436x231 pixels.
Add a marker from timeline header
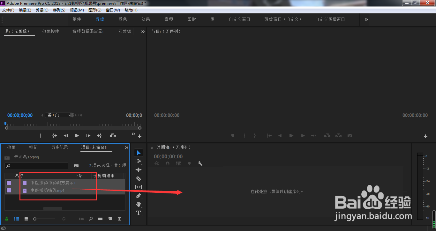[x=189, y=163]
